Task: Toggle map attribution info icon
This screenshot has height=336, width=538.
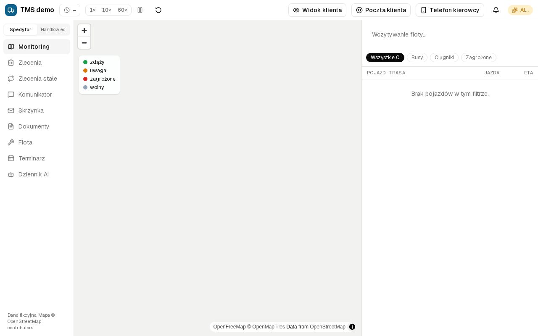Action: (x=352, y=327)
